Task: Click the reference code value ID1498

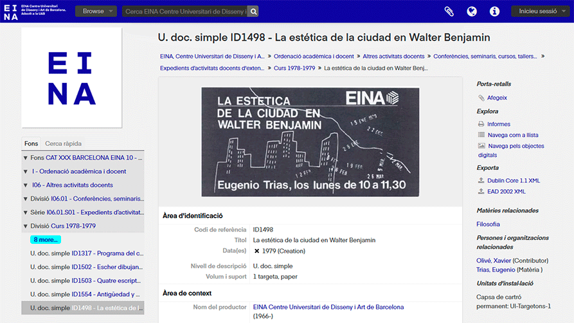Action: tap(263, 230)
